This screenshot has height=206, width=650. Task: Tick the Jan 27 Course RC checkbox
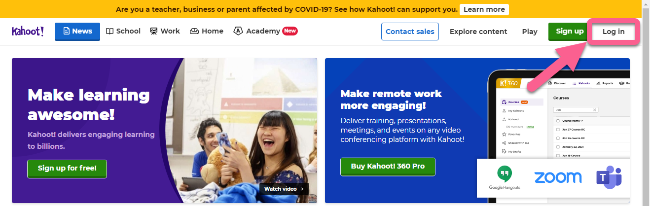click(x=558, y=129)
